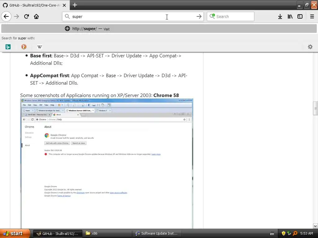Open the hamburger application menu
The width and height of the screenshot is (318, 238).
pyautogui.click(x=312, y=16)
